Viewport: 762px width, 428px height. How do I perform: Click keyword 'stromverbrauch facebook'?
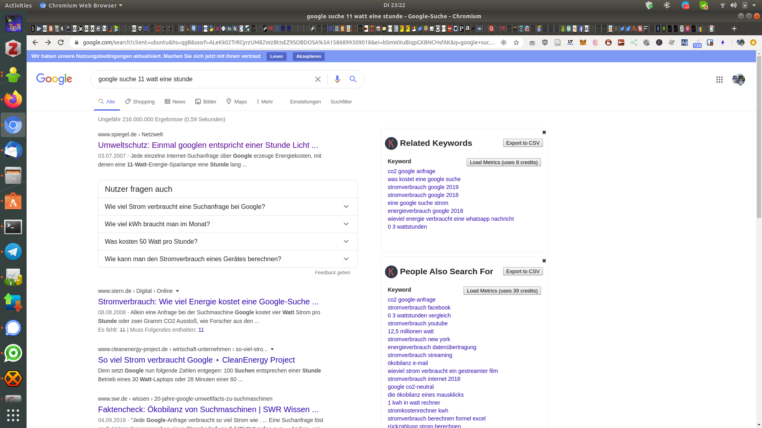(x=419, y=308)
